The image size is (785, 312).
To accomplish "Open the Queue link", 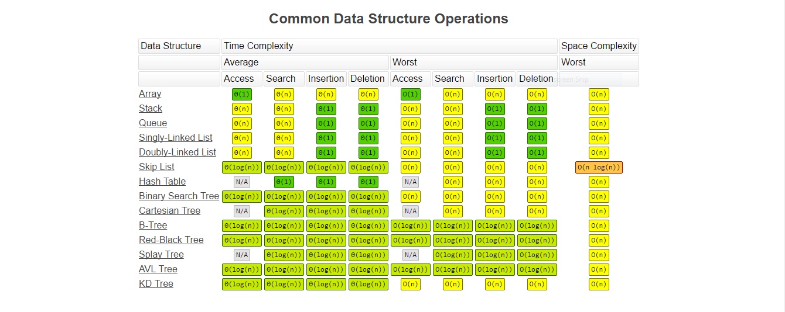I will click(x=153, y=123).
